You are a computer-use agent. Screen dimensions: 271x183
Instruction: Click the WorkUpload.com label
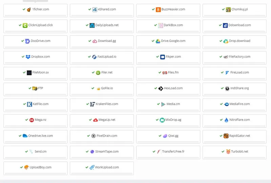coord(107,167)
